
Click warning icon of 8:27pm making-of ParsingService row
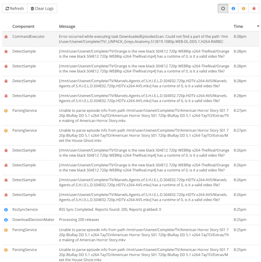coord(6,111)
